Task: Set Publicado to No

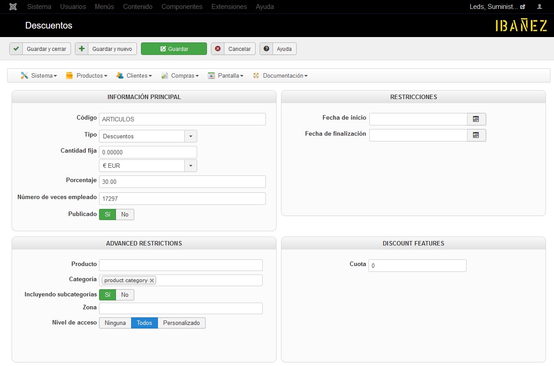Action: pos(125,214)
